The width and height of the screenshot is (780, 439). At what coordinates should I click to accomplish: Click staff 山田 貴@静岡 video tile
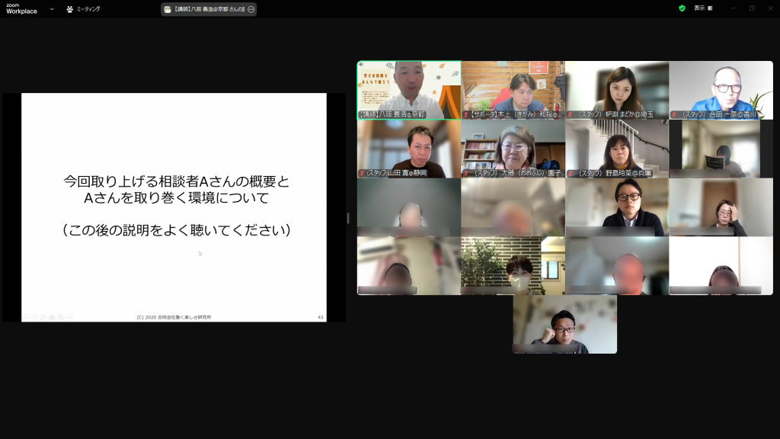[409, 149]
